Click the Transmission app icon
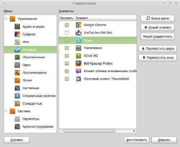 pyautogui.click(x=79, y=48)
